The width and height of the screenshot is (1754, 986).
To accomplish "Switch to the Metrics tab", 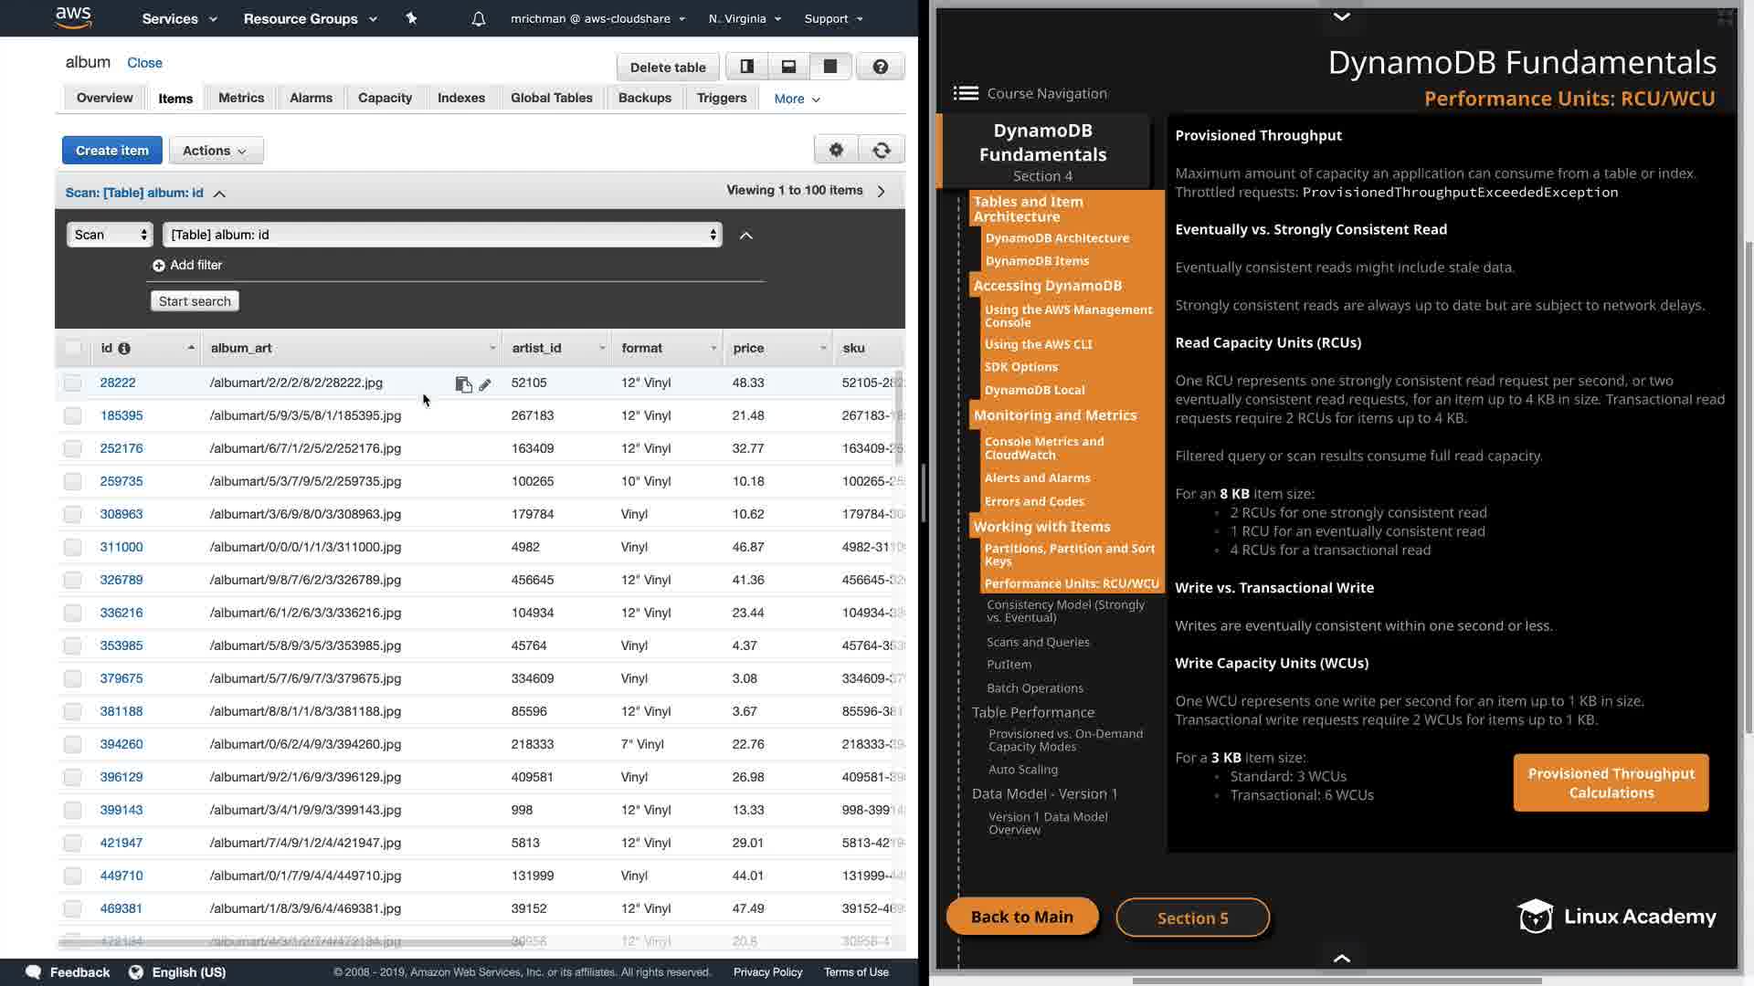I will [x=241, y=98].
